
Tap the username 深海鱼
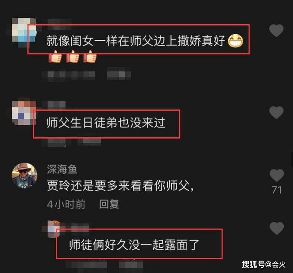click(x=62, y=169)
